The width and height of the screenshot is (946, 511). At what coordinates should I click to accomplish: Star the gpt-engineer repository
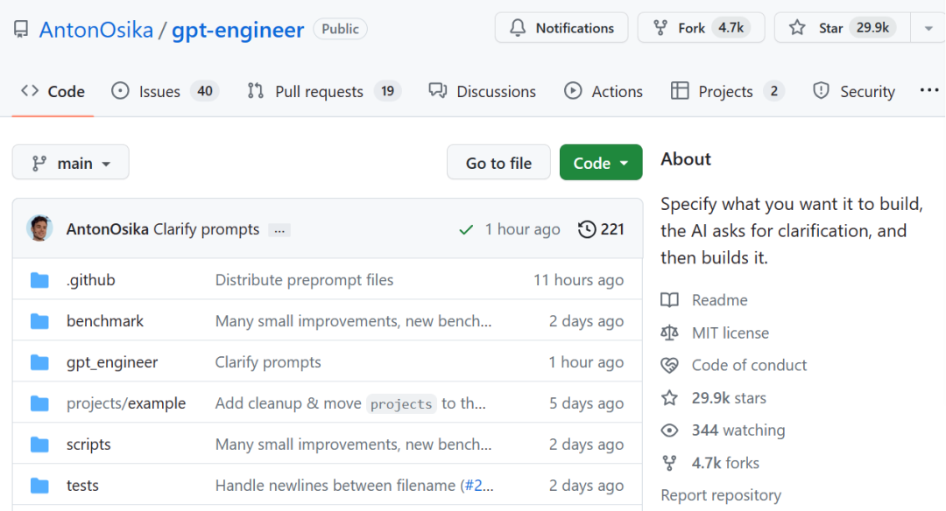(842, 28)
